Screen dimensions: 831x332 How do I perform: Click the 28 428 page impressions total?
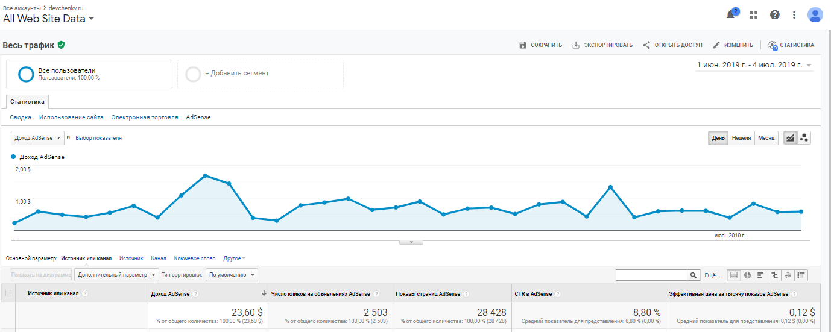(490, 312)
